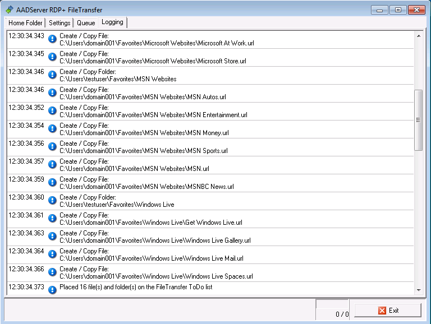Click the progress bar above 0 / 0
The width and height of the screenshot is (431, 324).
[x=332, y=303]
